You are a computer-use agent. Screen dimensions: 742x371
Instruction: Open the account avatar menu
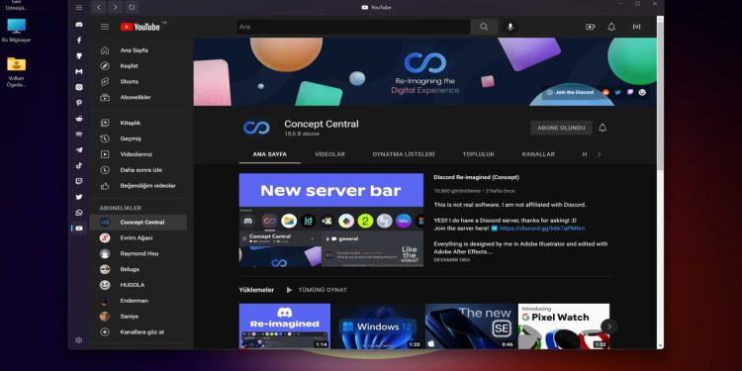(636, 27)
